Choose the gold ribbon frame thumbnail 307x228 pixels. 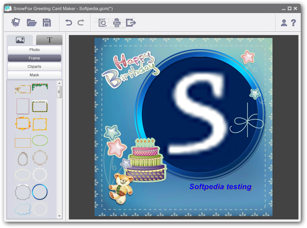(23, 89)
